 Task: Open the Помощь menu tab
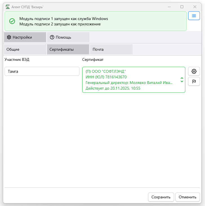(x=68, y=37)
